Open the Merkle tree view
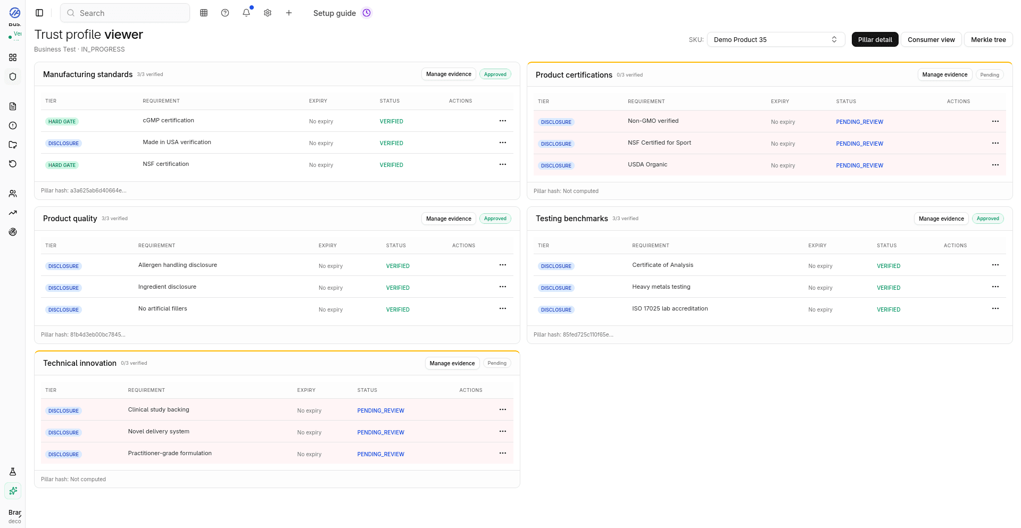The image size is (1021, 528). [987, 39]
